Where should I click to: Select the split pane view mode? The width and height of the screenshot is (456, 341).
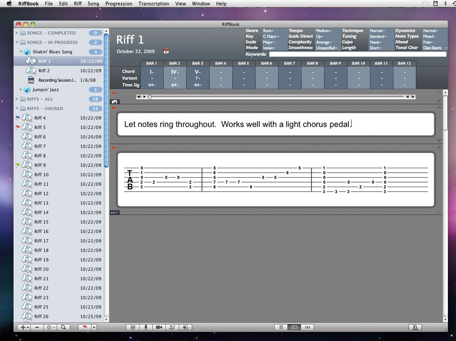click(x=294, y=328)
